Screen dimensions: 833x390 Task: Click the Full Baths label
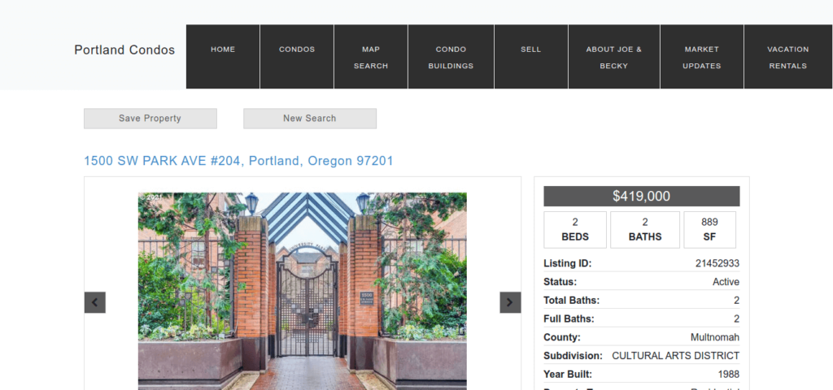(x=569, y=318)
